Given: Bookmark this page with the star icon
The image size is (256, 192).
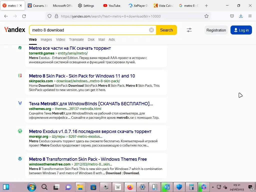Looking at the screenshot, I should pos(206,16).
